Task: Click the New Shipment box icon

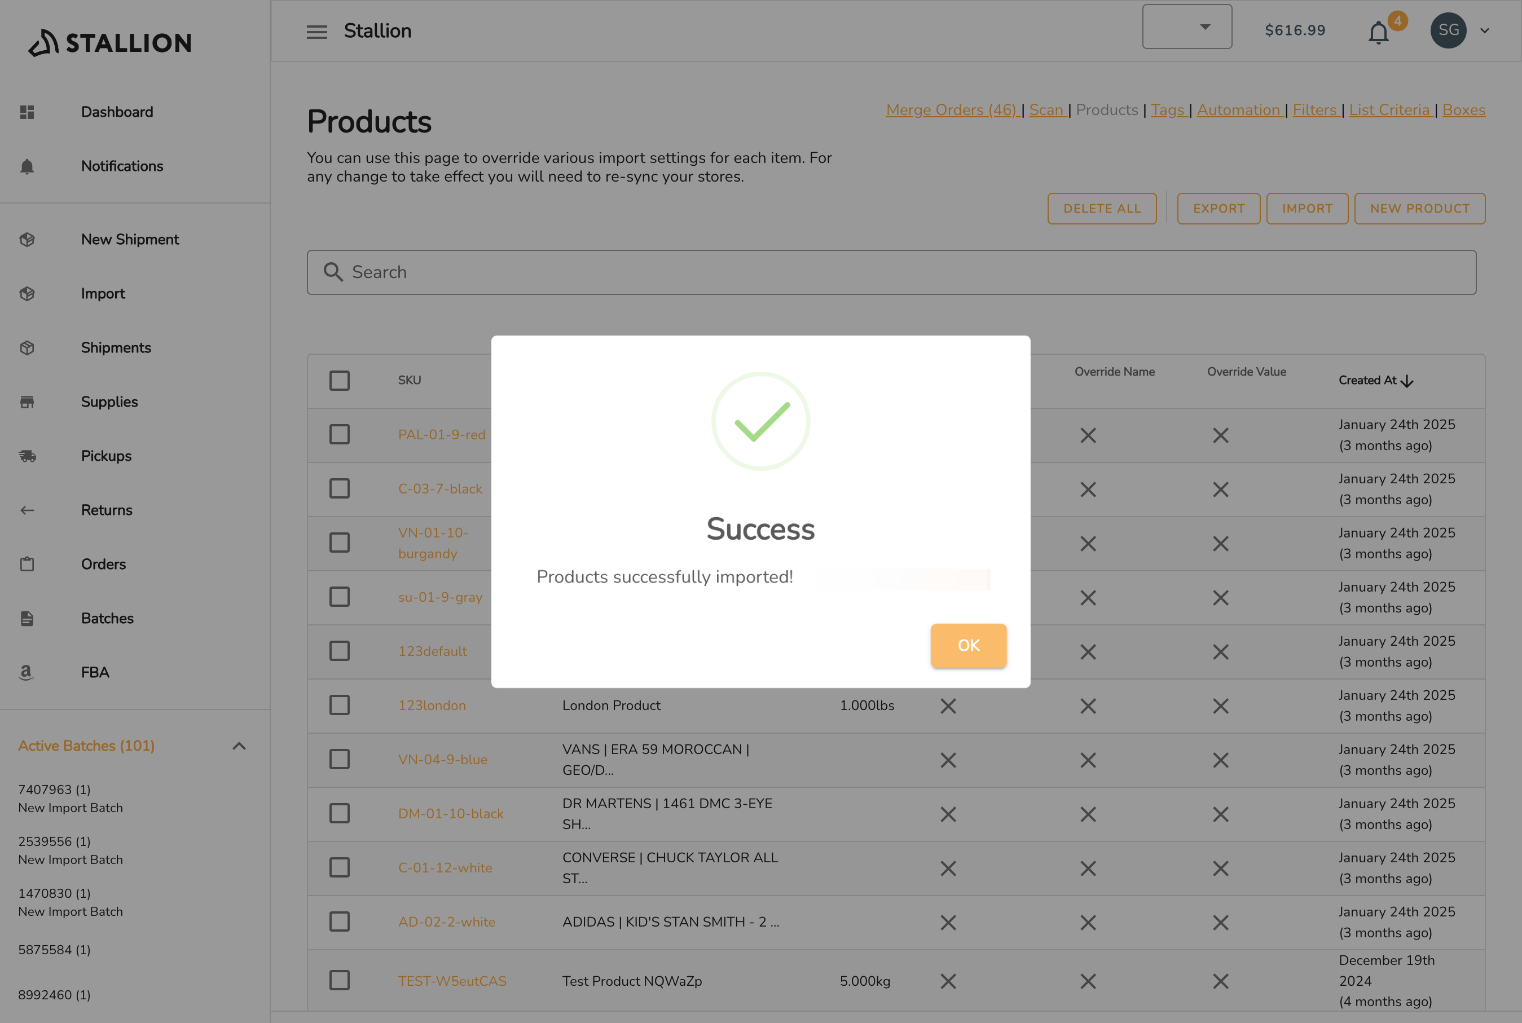Action: (x=27, y=240)
